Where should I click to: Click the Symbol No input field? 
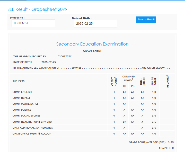(33, 23)
